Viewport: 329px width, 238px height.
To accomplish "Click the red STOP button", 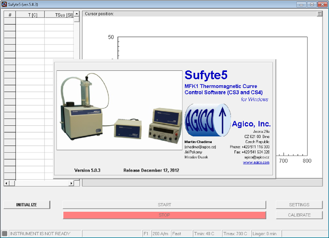I will pyautogui.click(x=164, y=215).
